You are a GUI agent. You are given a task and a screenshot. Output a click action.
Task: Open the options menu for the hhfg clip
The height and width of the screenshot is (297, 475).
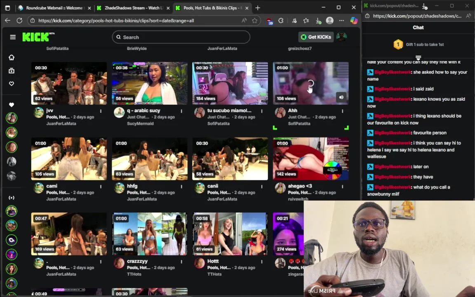[x=181, y=187]
